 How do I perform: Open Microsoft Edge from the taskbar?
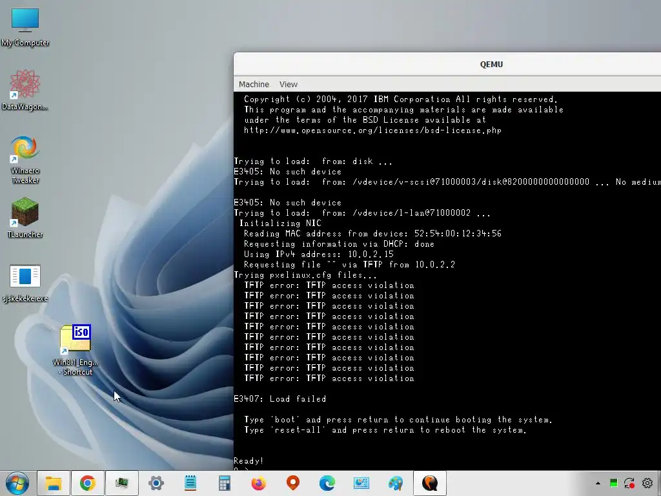point(327,483)
